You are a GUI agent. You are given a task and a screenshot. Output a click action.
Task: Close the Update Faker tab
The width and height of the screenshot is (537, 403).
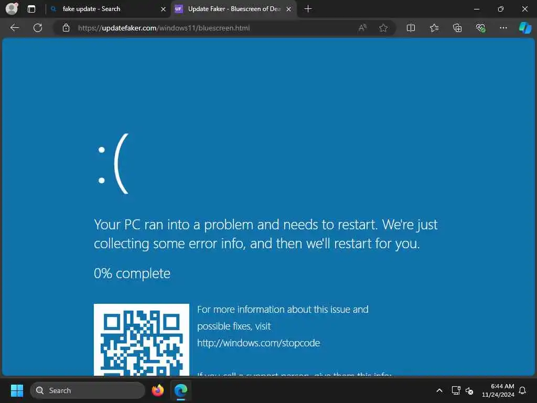tap(289, 9)
